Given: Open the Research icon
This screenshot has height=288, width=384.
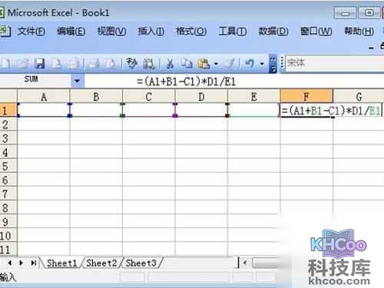Looking at the screenshot, I should point(149,63).
